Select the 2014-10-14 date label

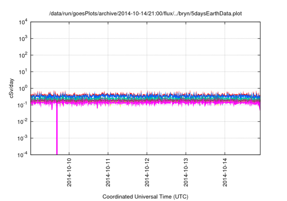[225, 172]
